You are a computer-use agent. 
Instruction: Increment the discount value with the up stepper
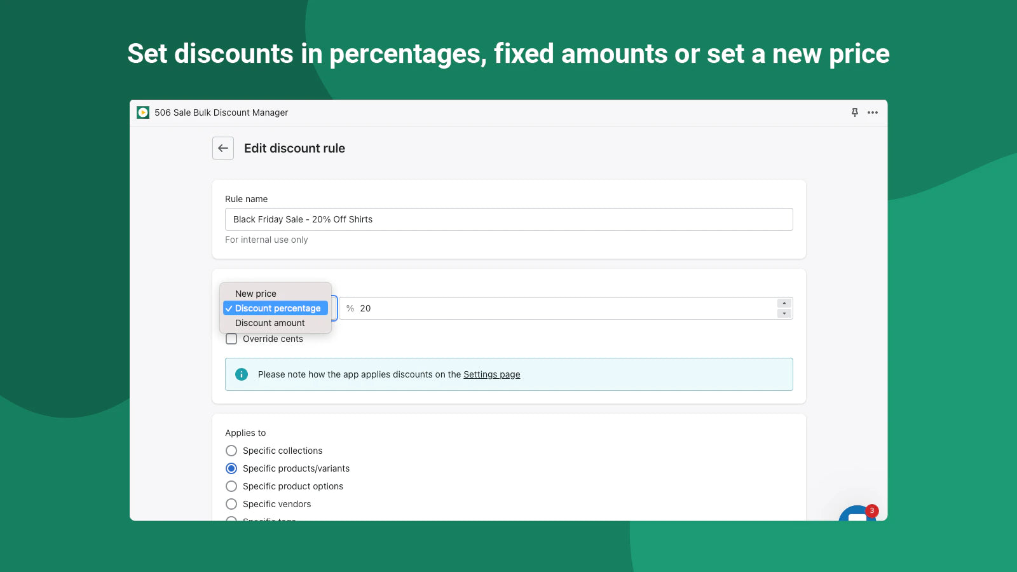pyautogui.click(x=783, y=304)
